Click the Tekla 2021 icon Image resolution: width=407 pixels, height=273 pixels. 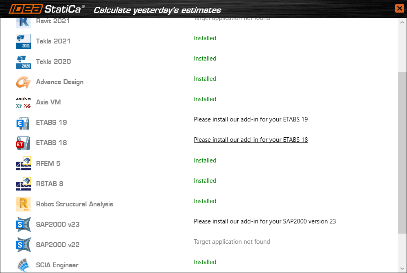23,41
